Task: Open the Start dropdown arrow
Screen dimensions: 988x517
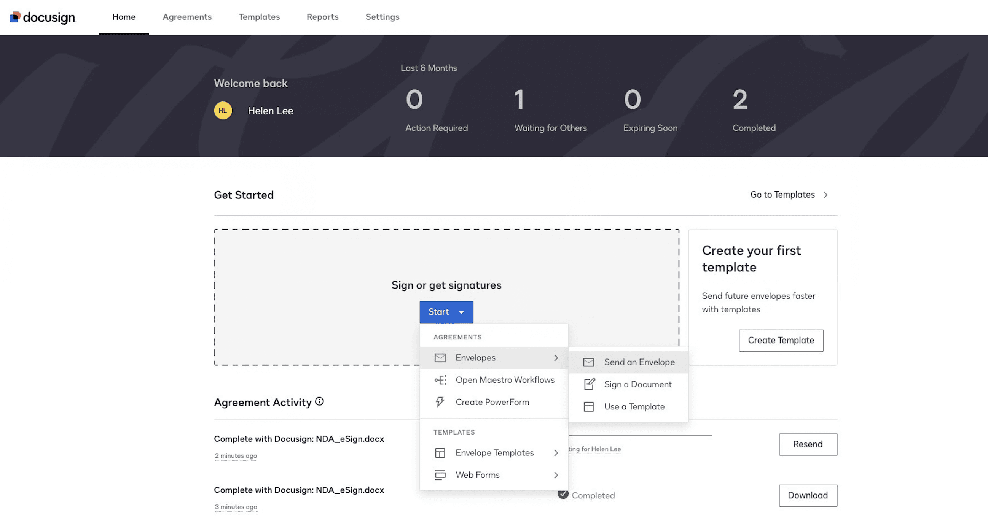Action: pos(461,312)
